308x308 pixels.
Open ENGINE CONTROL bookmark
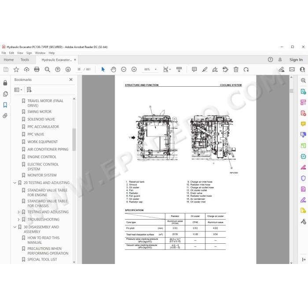tap(42, 157)
